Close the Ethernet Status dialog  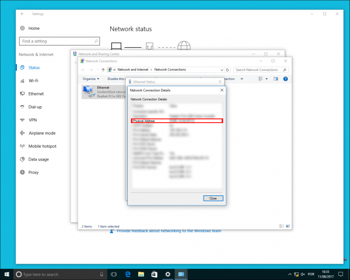[220, 82]
